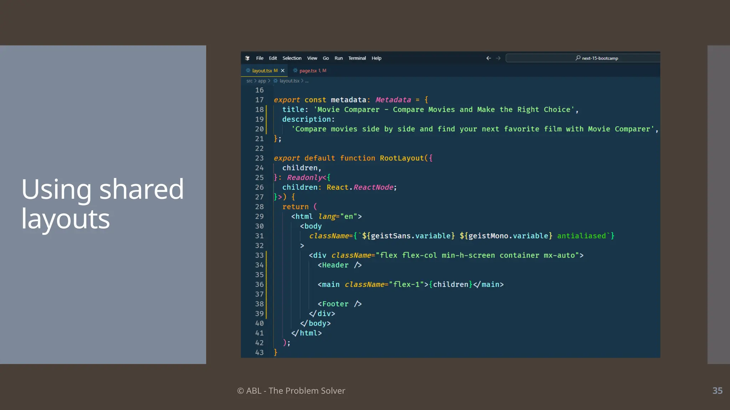Click the return keyword on line 28
The image size is (730, 410).
tap(295, 207)
